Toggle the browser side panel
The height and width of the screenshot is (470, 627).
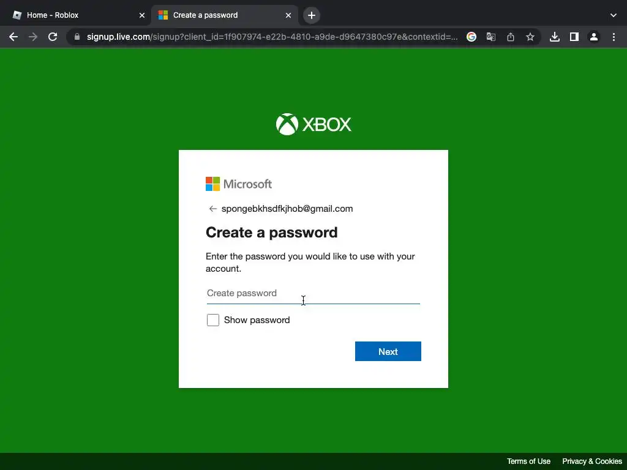[574, 37]
